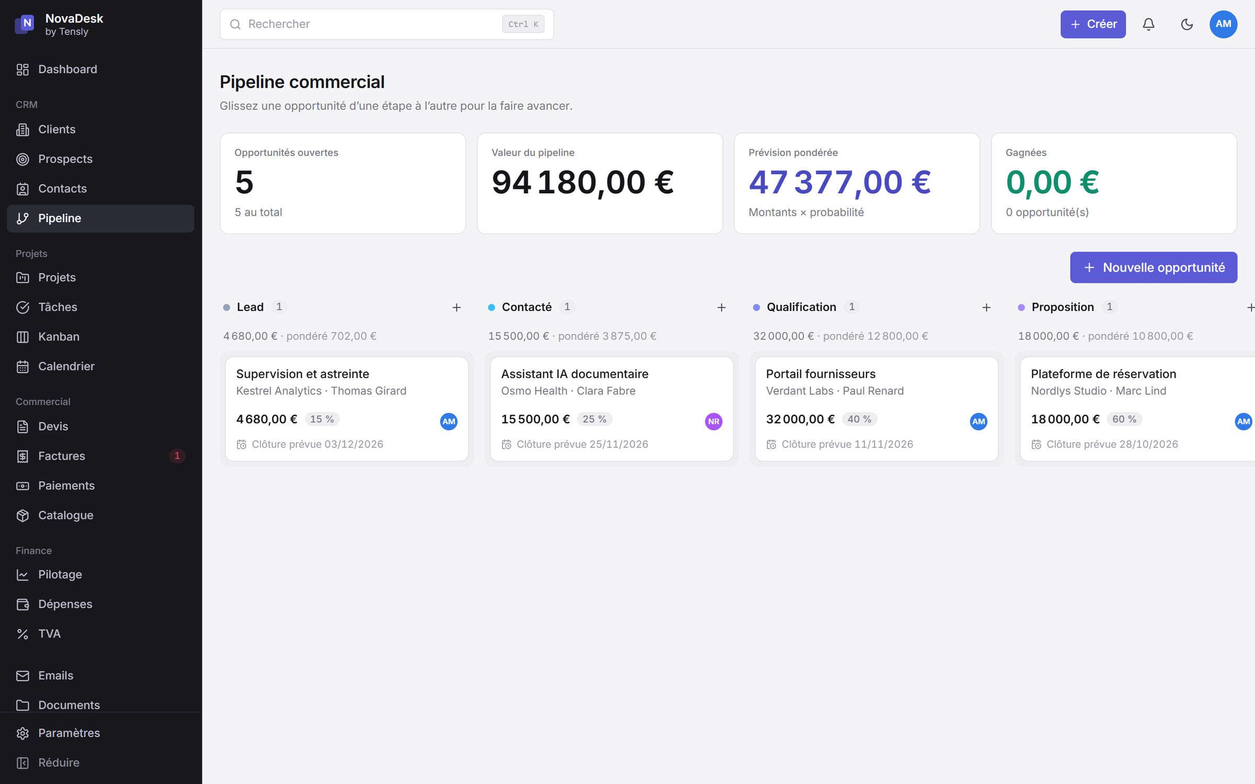Navigate to Paiements
1255x784 pixels.
(100, 486)
